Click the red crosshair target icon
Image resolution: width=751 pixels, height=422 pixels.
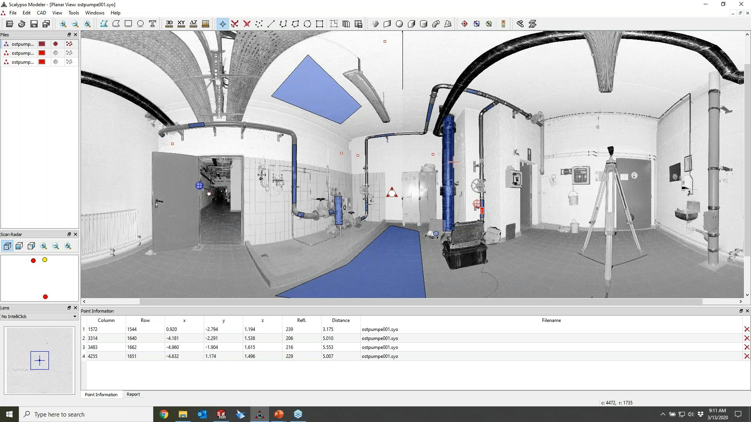(464, 24)
